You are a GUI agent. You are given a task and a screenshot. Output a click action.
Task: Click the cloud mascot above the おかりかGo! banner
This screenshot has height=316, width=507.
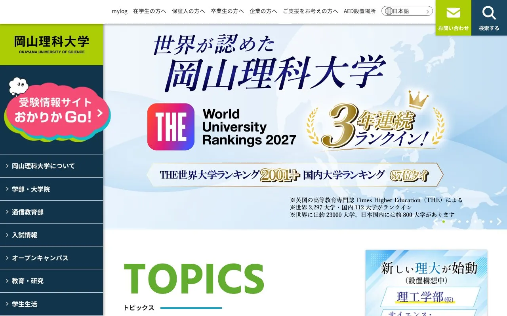(19, 86)
